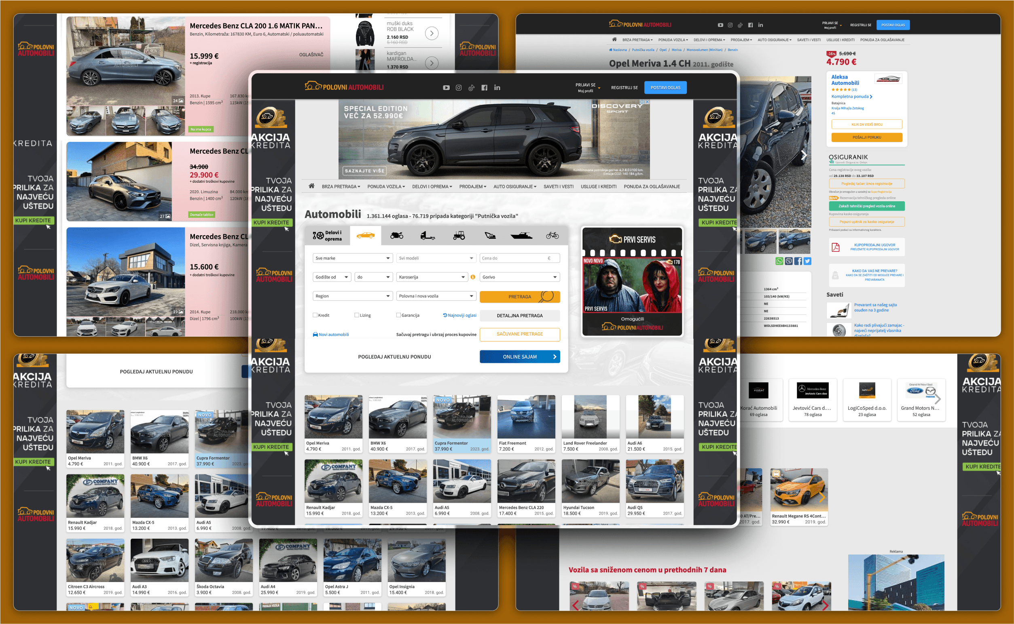Select the boat category icon
This screenshot has height=624, width=1014.
521,236
